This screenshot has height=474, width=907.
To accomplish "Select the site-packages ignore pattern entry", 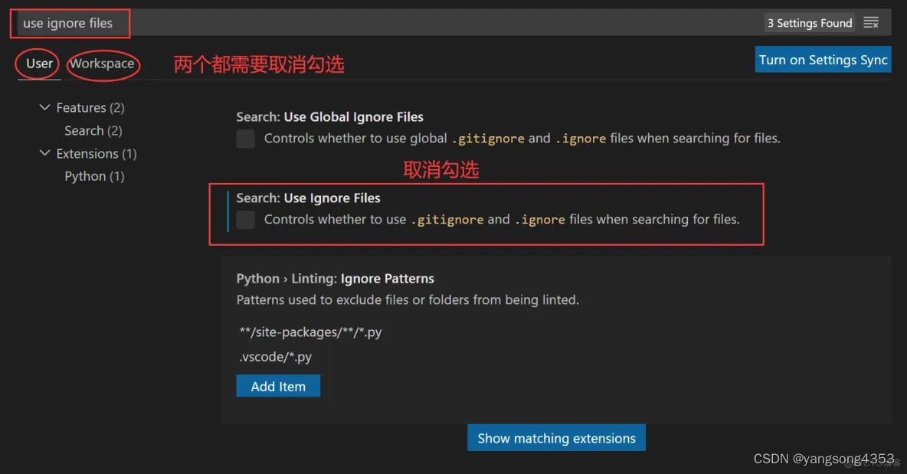I will pos(309,332).
